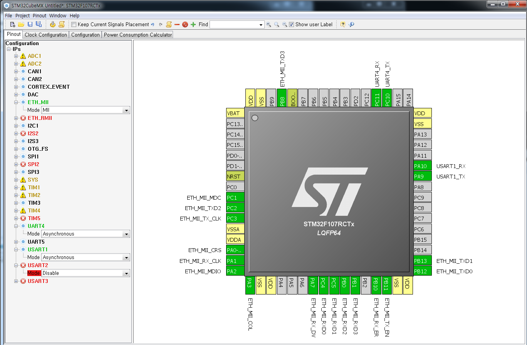The image size is (527, 345).
Task: Open the Help menu
Action: pyautogui.click(x=75, y=16)
